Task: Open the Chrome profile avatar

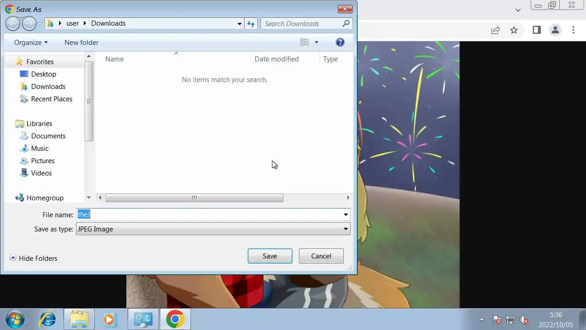Action: click(x=555, y=30)
